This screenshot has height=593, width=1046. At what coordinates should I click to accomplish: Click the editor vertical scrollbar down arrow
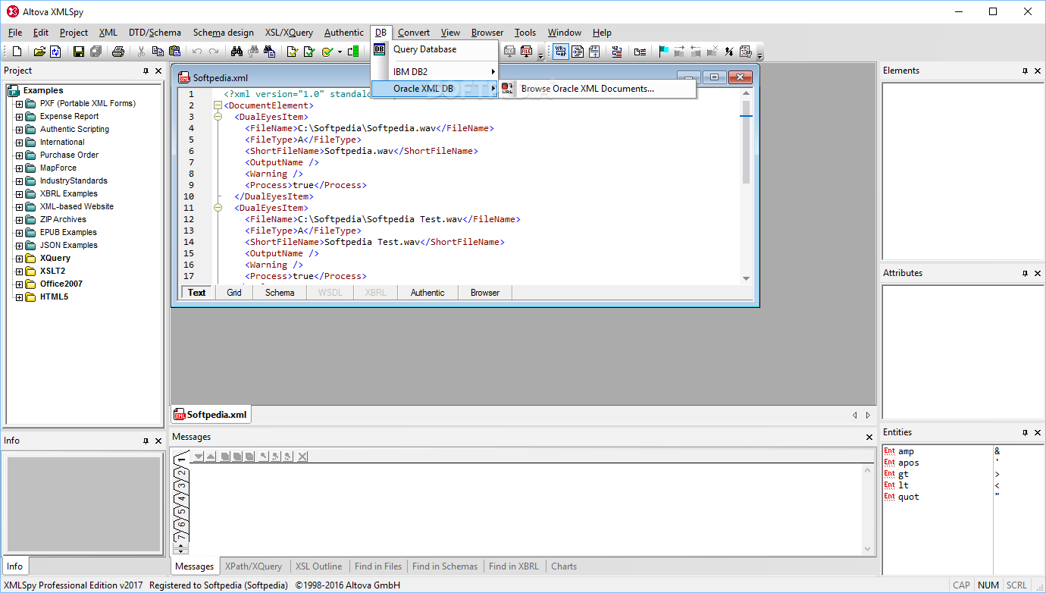click(x=747, y=278)
